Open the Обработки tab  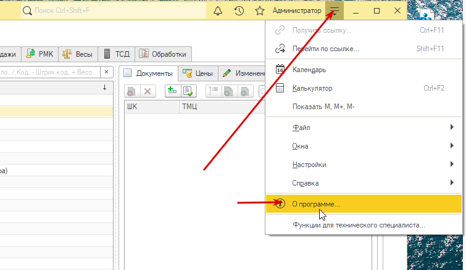point(163,54)
